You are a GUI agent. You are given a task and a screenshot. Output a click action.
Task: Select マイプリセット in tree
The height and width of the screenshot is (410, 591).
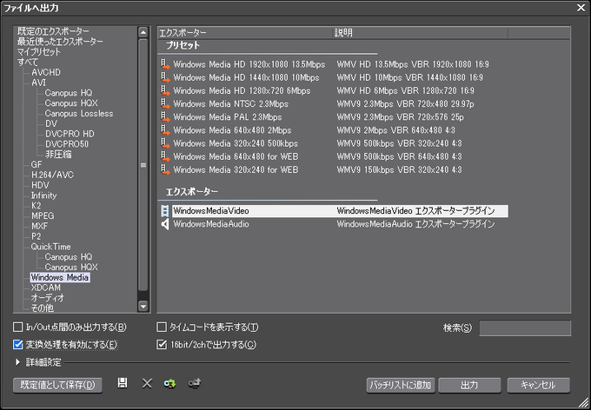(x=39, y=51)
